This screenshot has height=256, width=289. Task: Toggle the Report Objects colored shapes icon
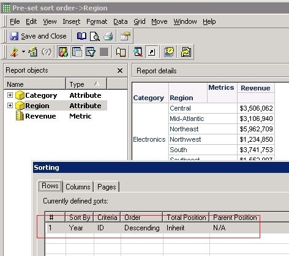(x=63, y=52)
